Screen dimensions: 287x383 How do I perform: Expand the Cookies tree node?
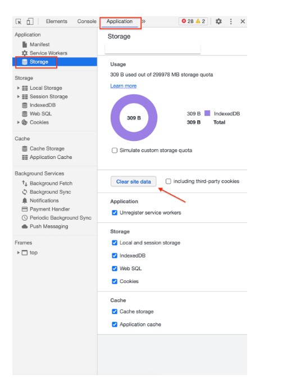click(18, 122)
